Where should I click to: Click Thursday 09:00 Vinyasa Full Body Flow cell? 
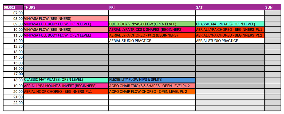66,24
